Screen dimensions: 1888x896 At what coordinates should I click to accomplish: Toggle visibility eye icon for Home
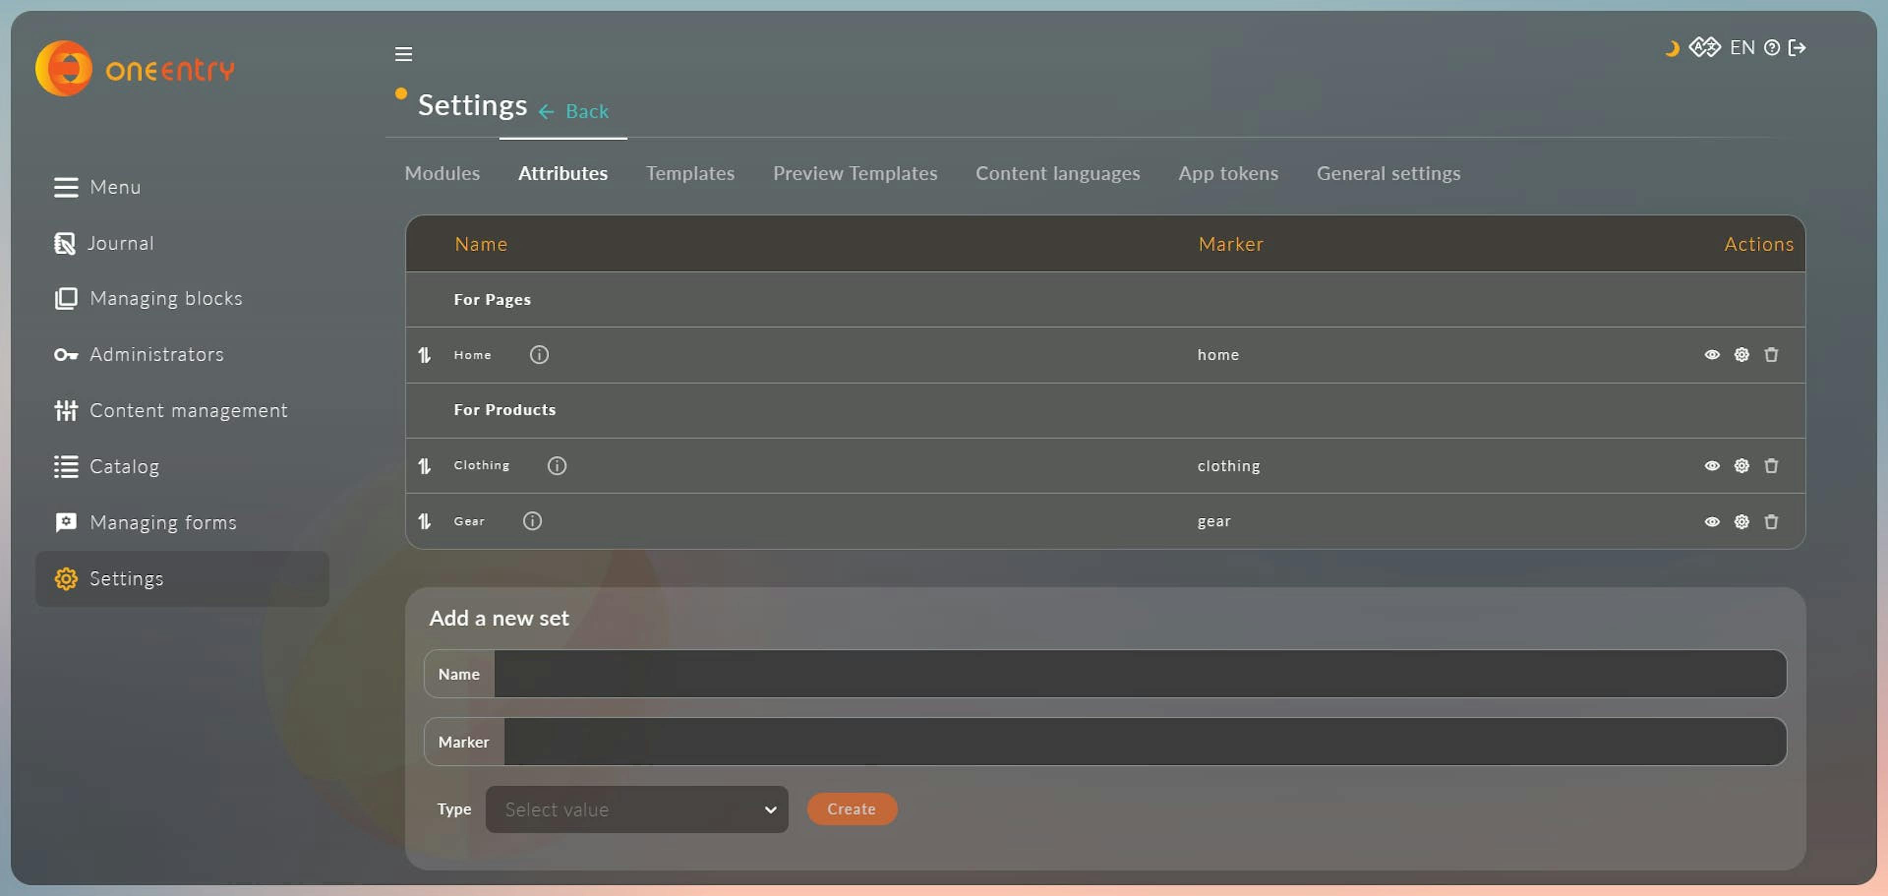pyautogui.click(x=1711, y=354)
